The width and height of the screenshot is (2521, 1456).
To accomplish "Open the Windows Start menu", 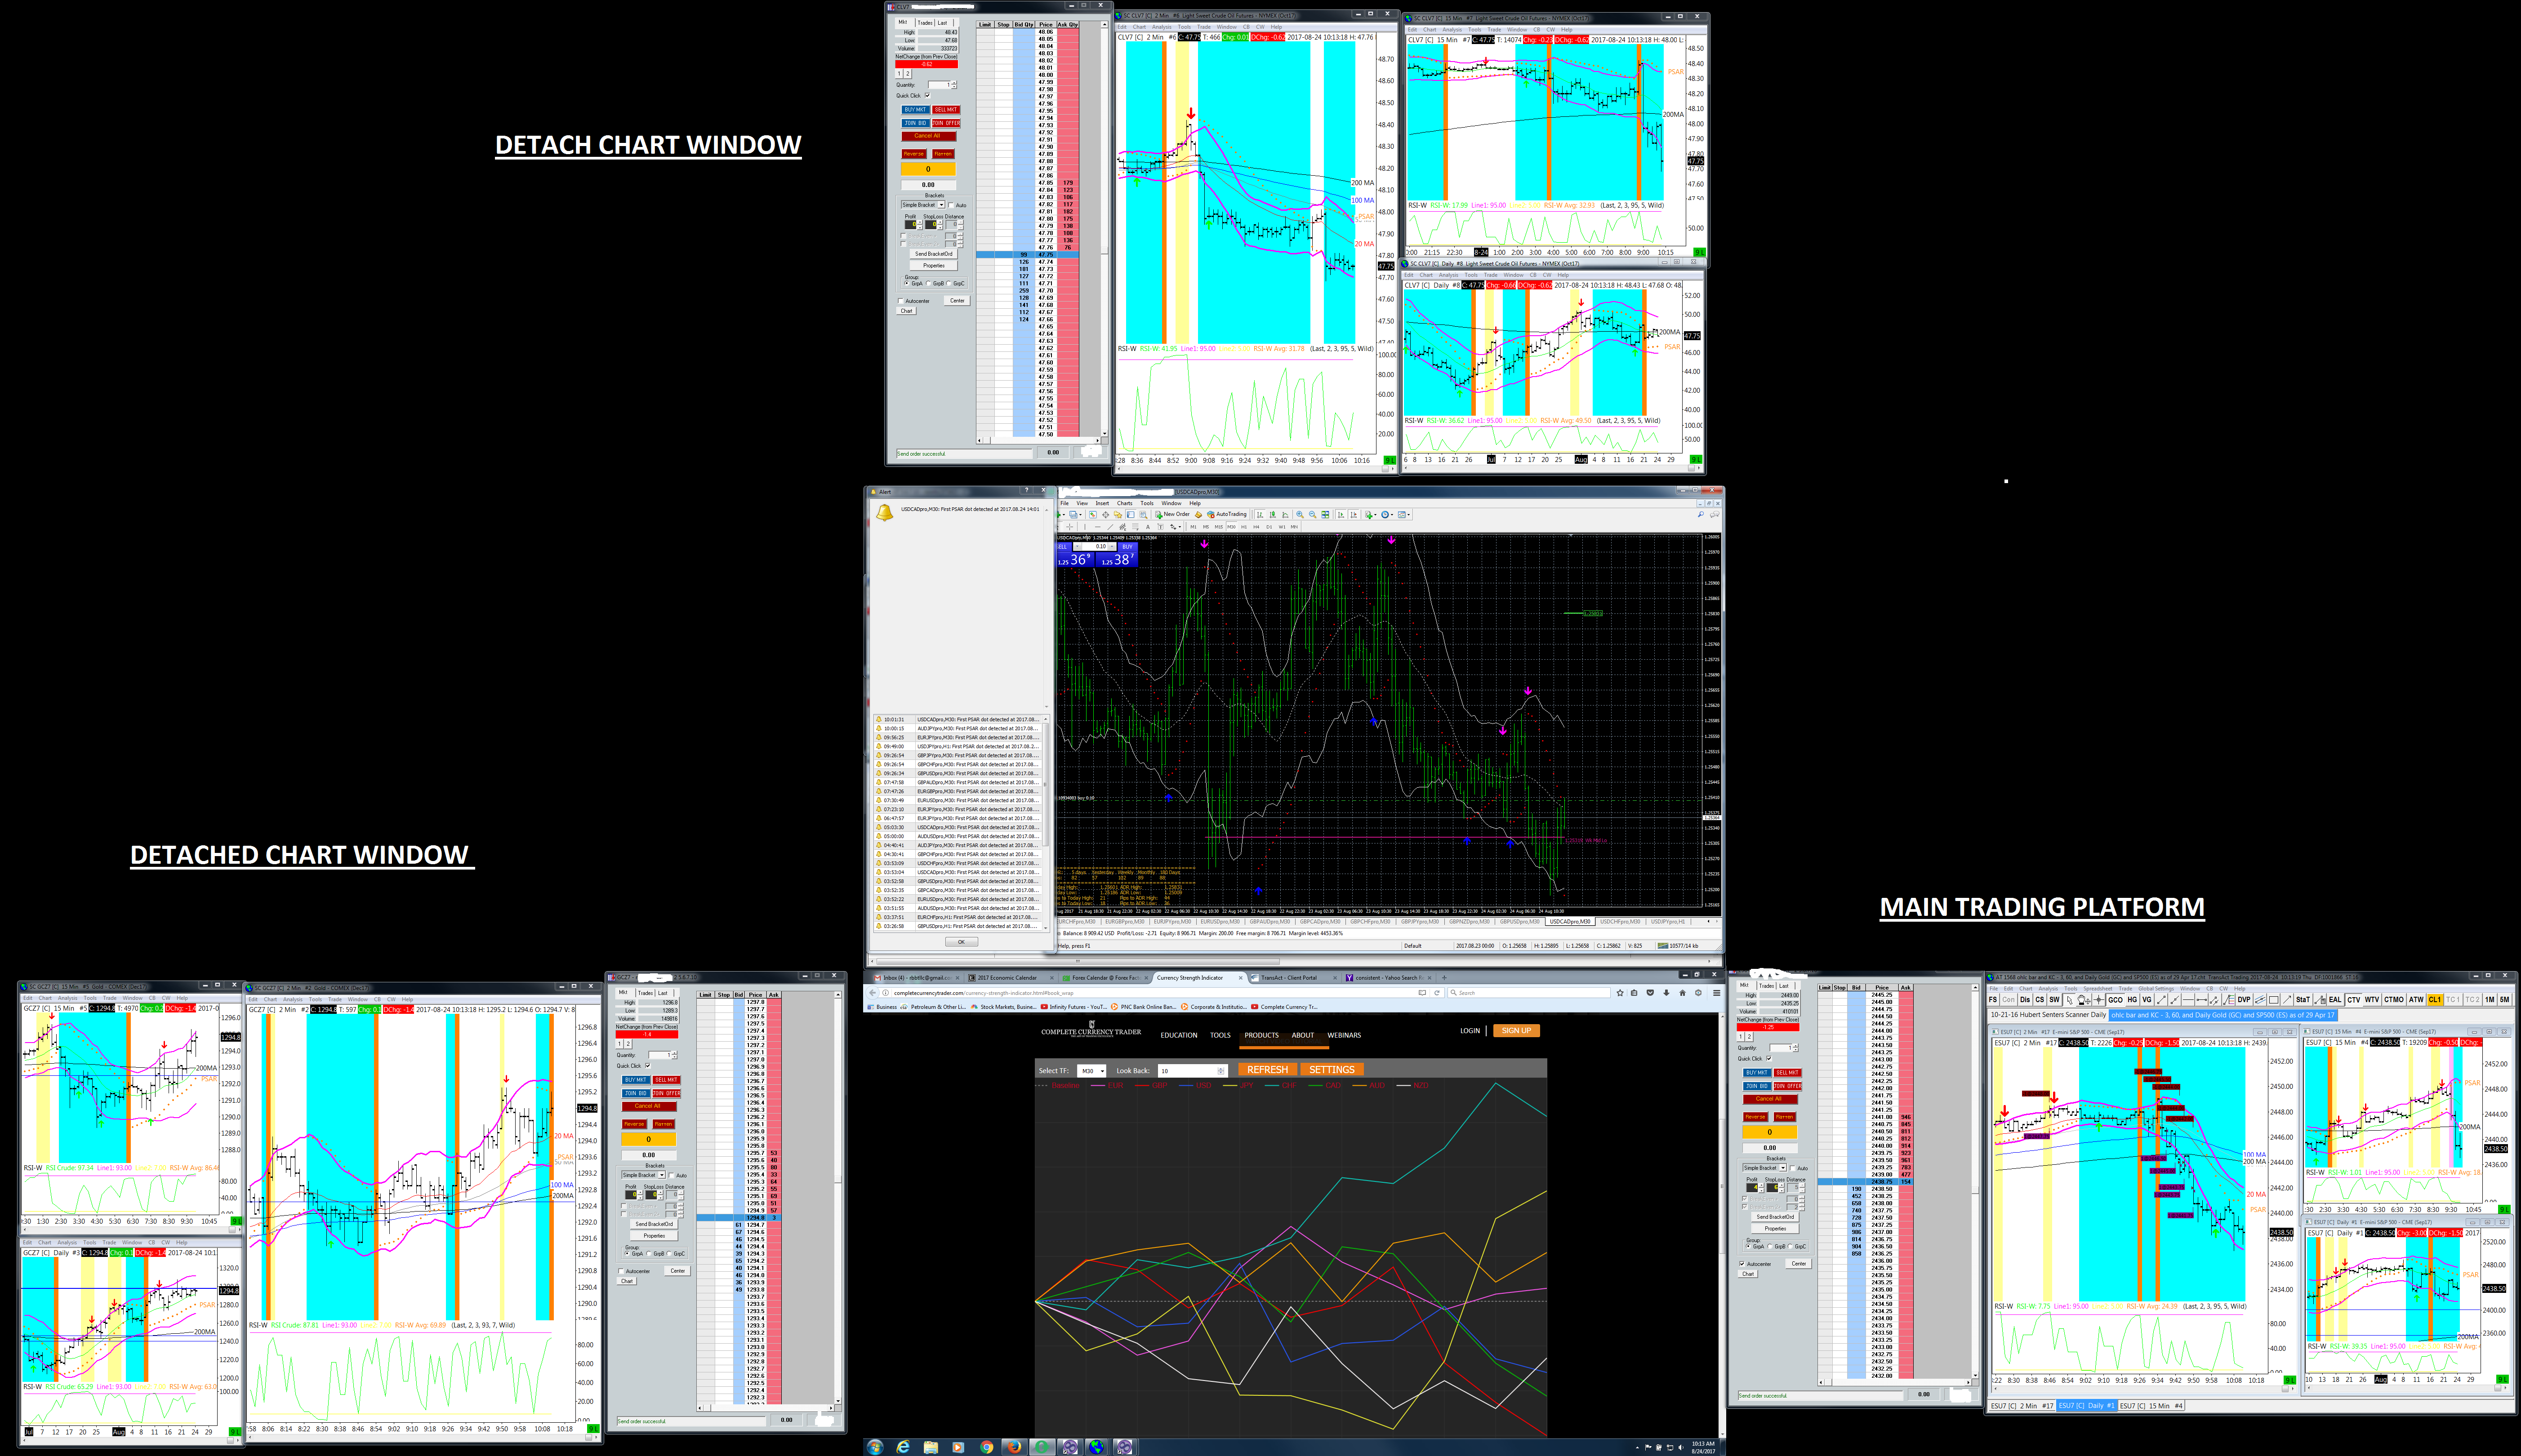I will (875, 1447).
